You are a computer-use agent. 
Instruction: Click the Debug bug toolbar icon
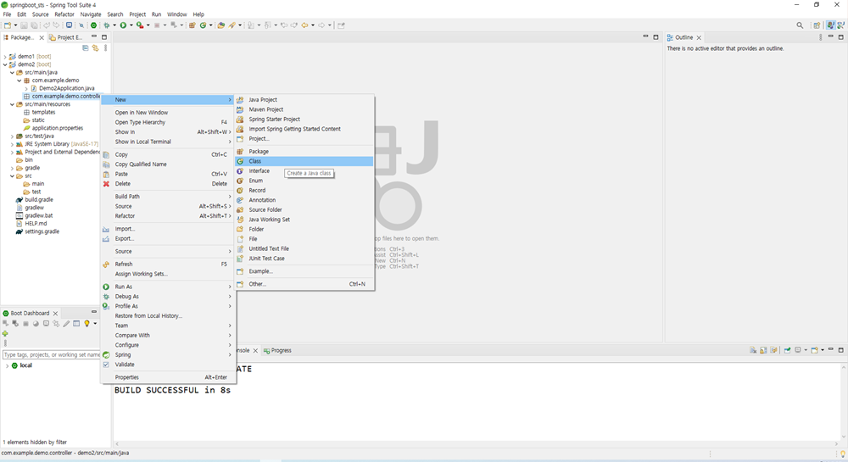(107, 25)
